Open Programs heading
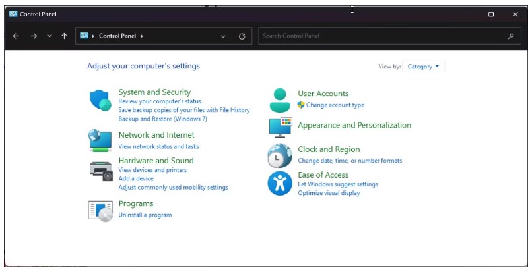530x270 pixels. 136,203
